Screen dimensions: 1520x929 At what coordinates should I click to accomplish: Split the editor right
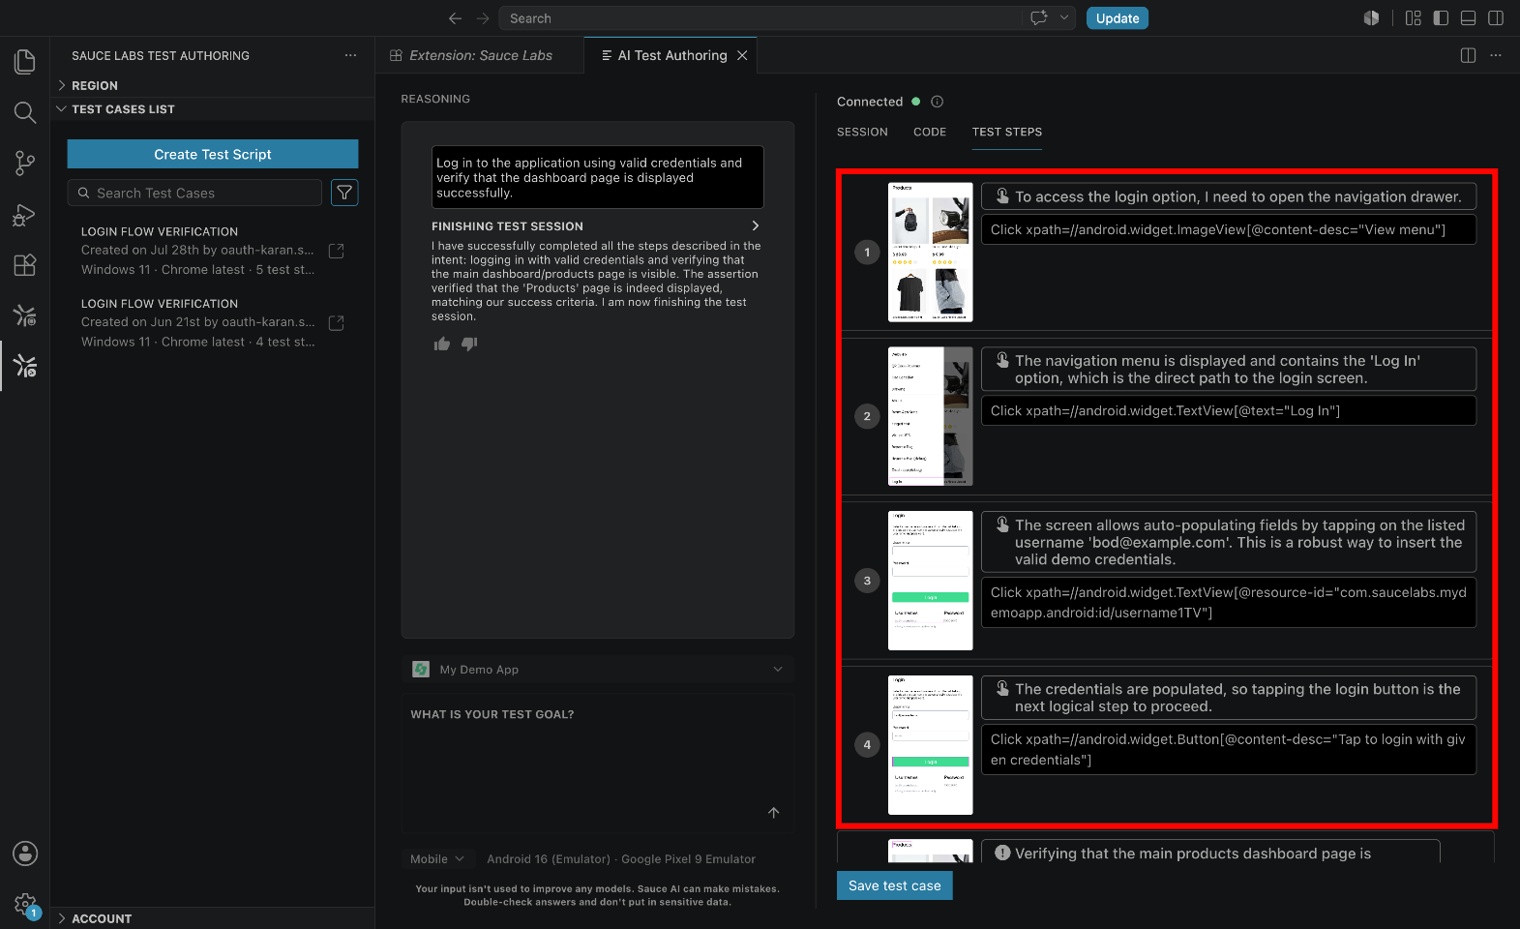point(1468,55)
